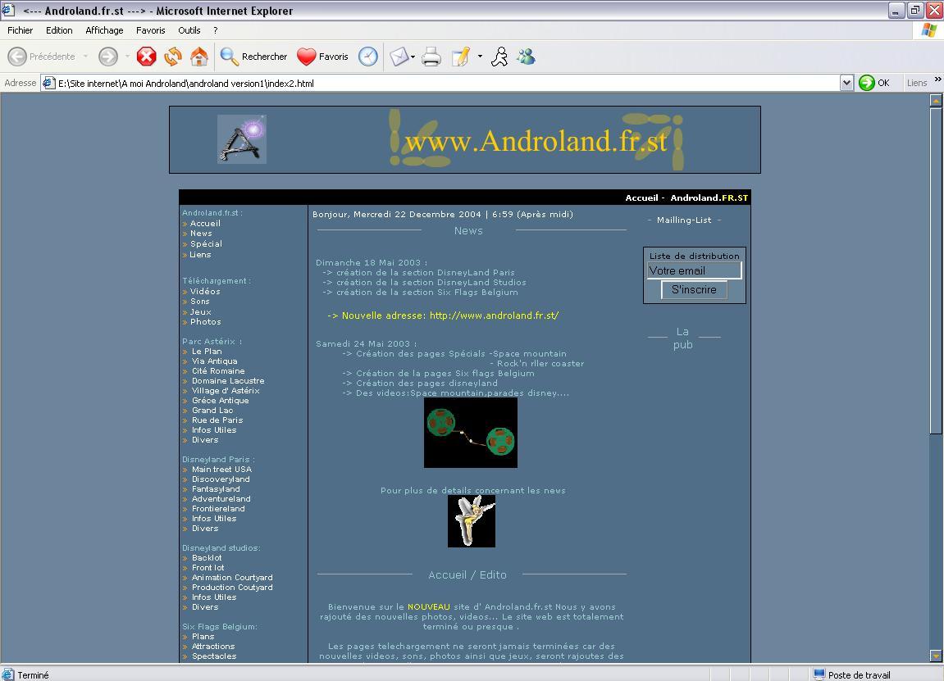Click the Forward navigation arrow icon
Screen dimensions: 944x681
108,57
